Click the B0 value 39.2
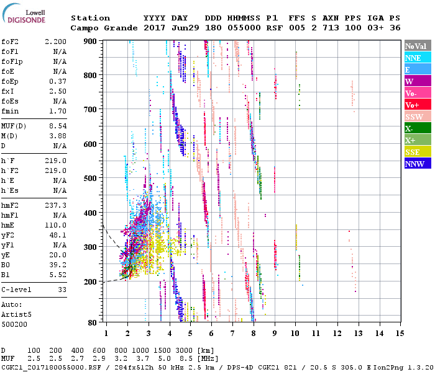Viewport: 435px width, 372px height. click(58, 265)
